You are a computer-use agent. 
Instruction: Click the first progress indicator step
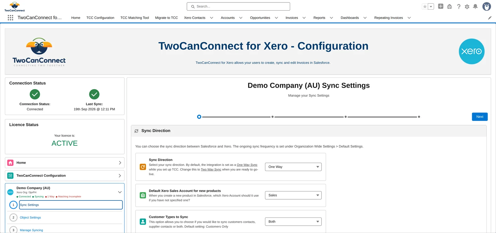pyautogui.click(x=199, y=117)
